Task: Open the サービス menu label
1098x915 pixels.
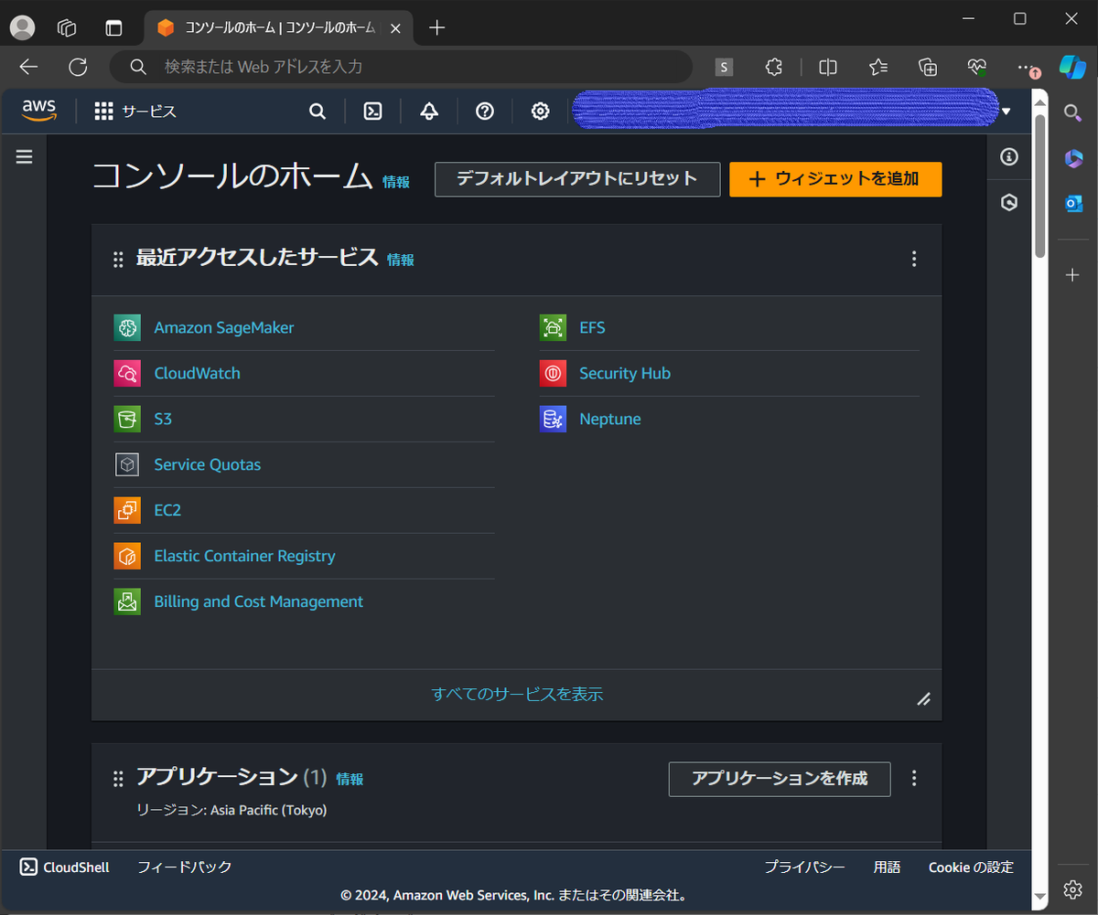Action: tap(149, 112)
